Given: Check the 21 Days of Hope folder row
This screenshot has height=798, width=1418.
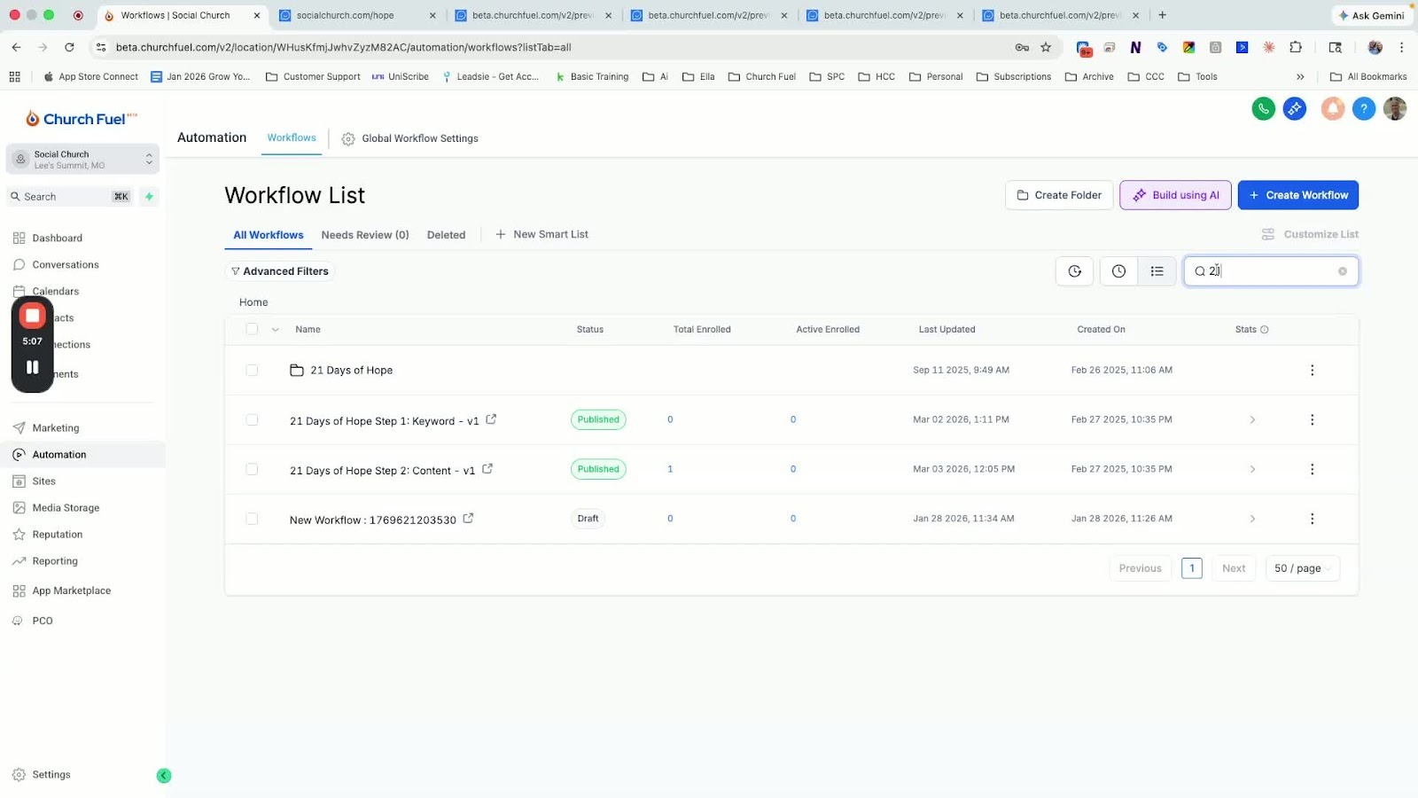Looking at the screenshot, I should point(252,370).
